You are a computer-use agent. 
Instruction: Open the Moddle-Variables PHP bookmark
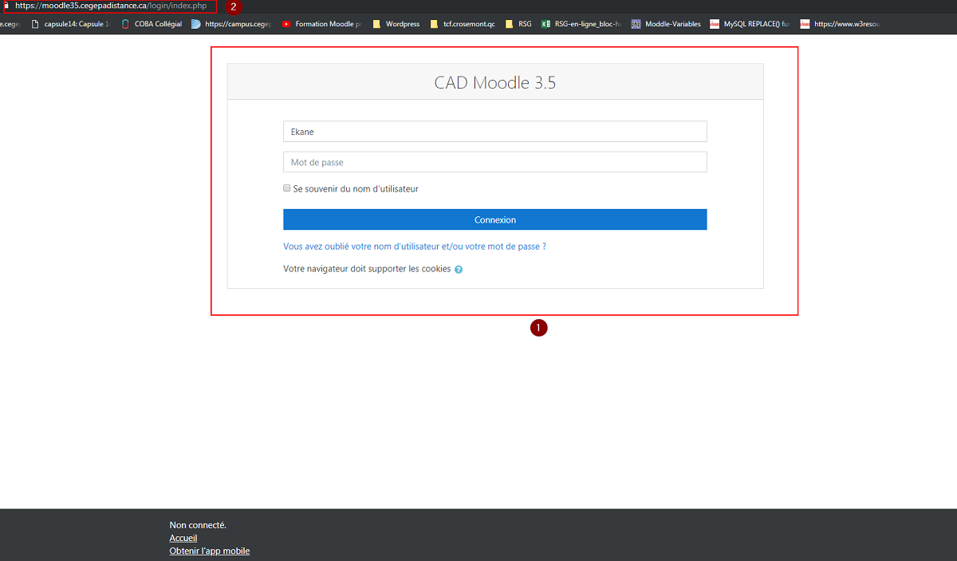(x=666, y=24)
